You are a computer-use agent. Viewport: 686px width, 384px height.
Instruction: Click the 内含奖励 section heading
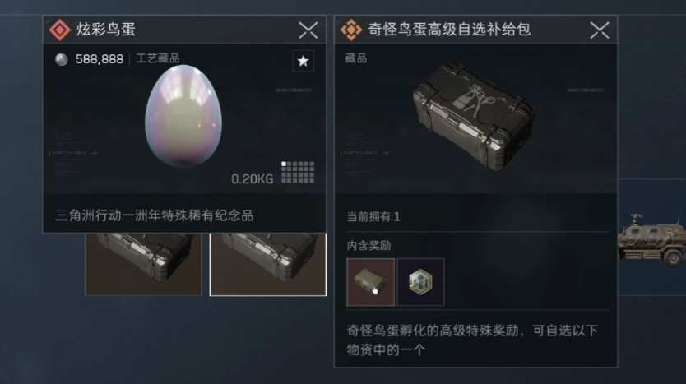(x=368, y=245)
